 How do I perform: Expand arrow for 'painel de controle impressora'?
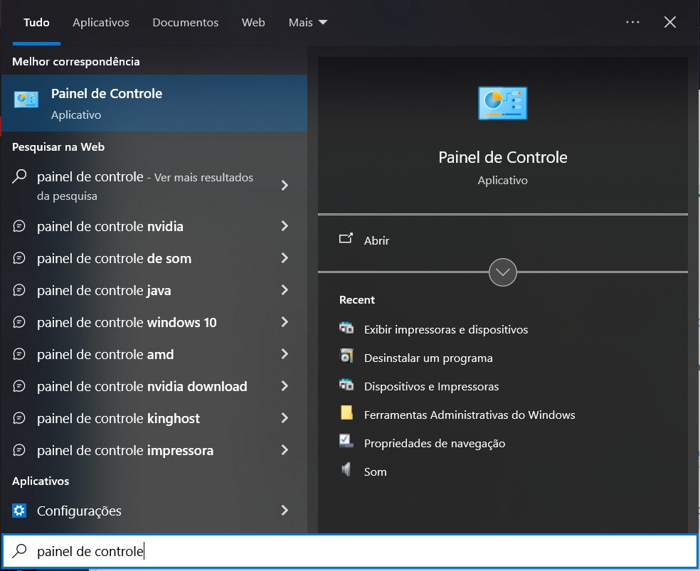coord(285,450)
